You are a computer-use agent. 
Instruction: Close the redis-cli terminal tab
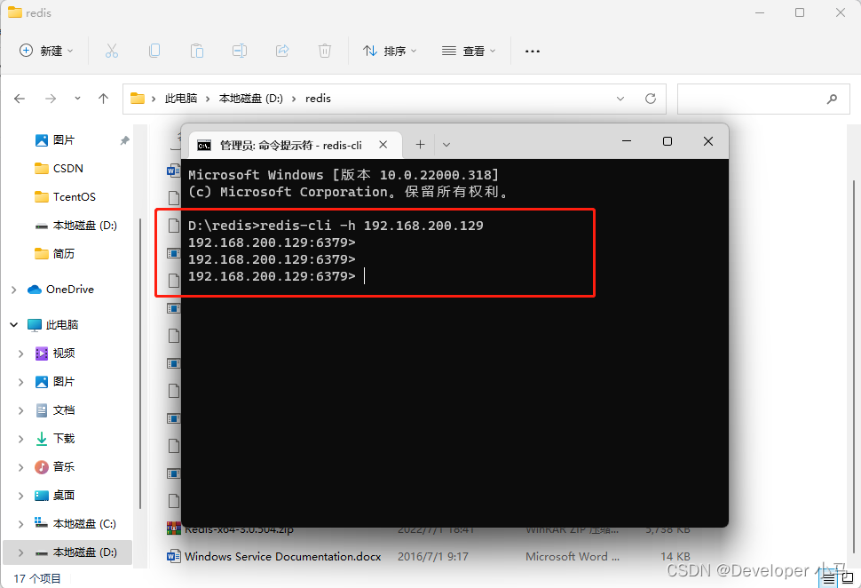click(383, 145)
